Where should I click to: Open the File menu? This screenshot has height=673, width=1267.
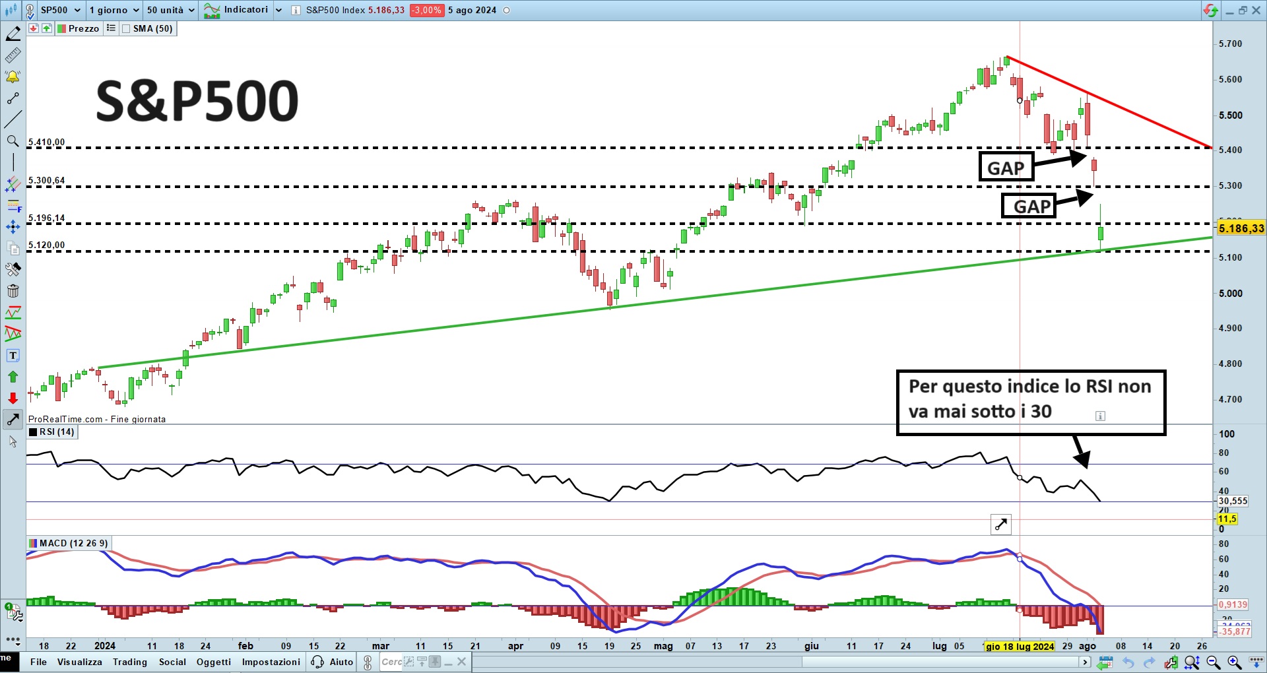pos(38,662)
